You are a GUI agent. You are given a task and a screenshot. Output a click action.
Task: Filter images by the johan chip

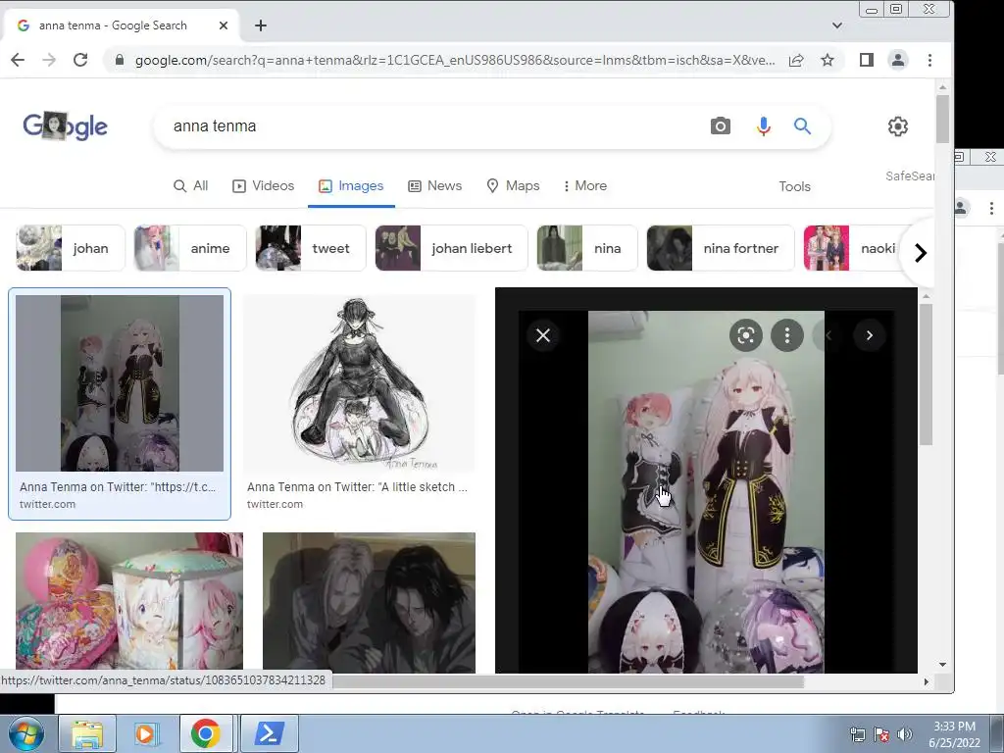tap(71, 248)
